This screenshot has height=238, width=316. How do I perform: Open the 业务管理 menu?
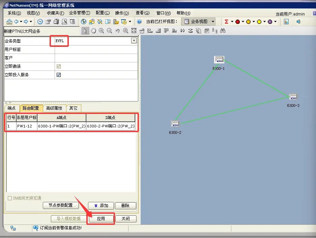(79, 13)
